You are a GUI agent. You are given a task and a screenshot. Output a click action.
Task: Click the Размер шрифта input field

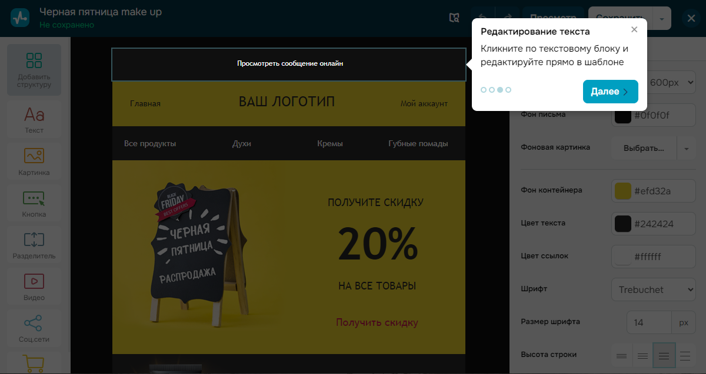(x=649, y=322)
